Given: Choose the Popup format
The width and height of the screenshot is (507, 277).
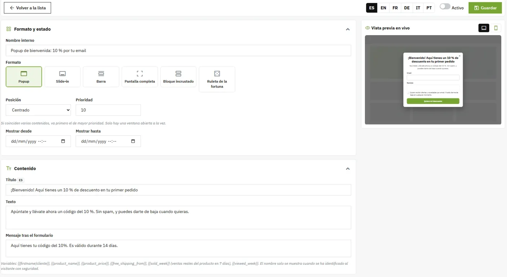Looking at the screenshot, I should 24,77.
